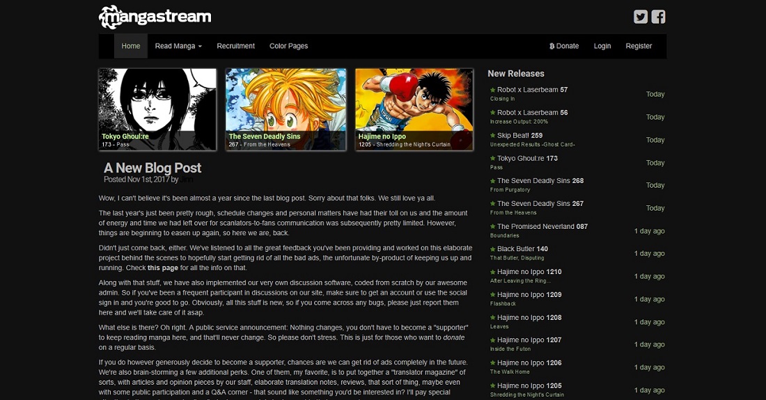Viewport: 766px width, 400px height.
Task: Open the 'A New Blog Post' title
Action: (153, 168)
